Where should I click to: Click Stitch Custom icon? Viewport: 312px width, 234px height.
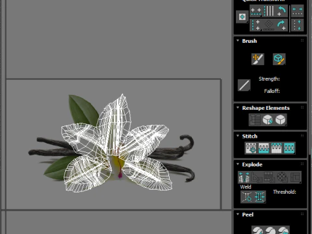point(289,148)
